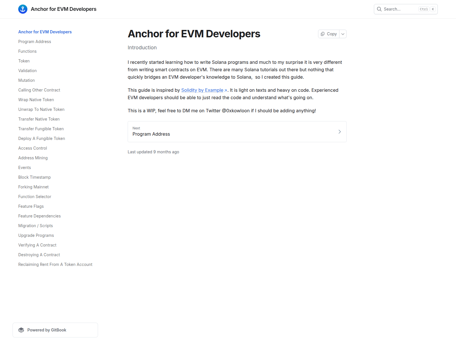Open Deploy A Fungible Token page
The width and height of the screenshot is (456, 342).
click(x=42, y=139)
